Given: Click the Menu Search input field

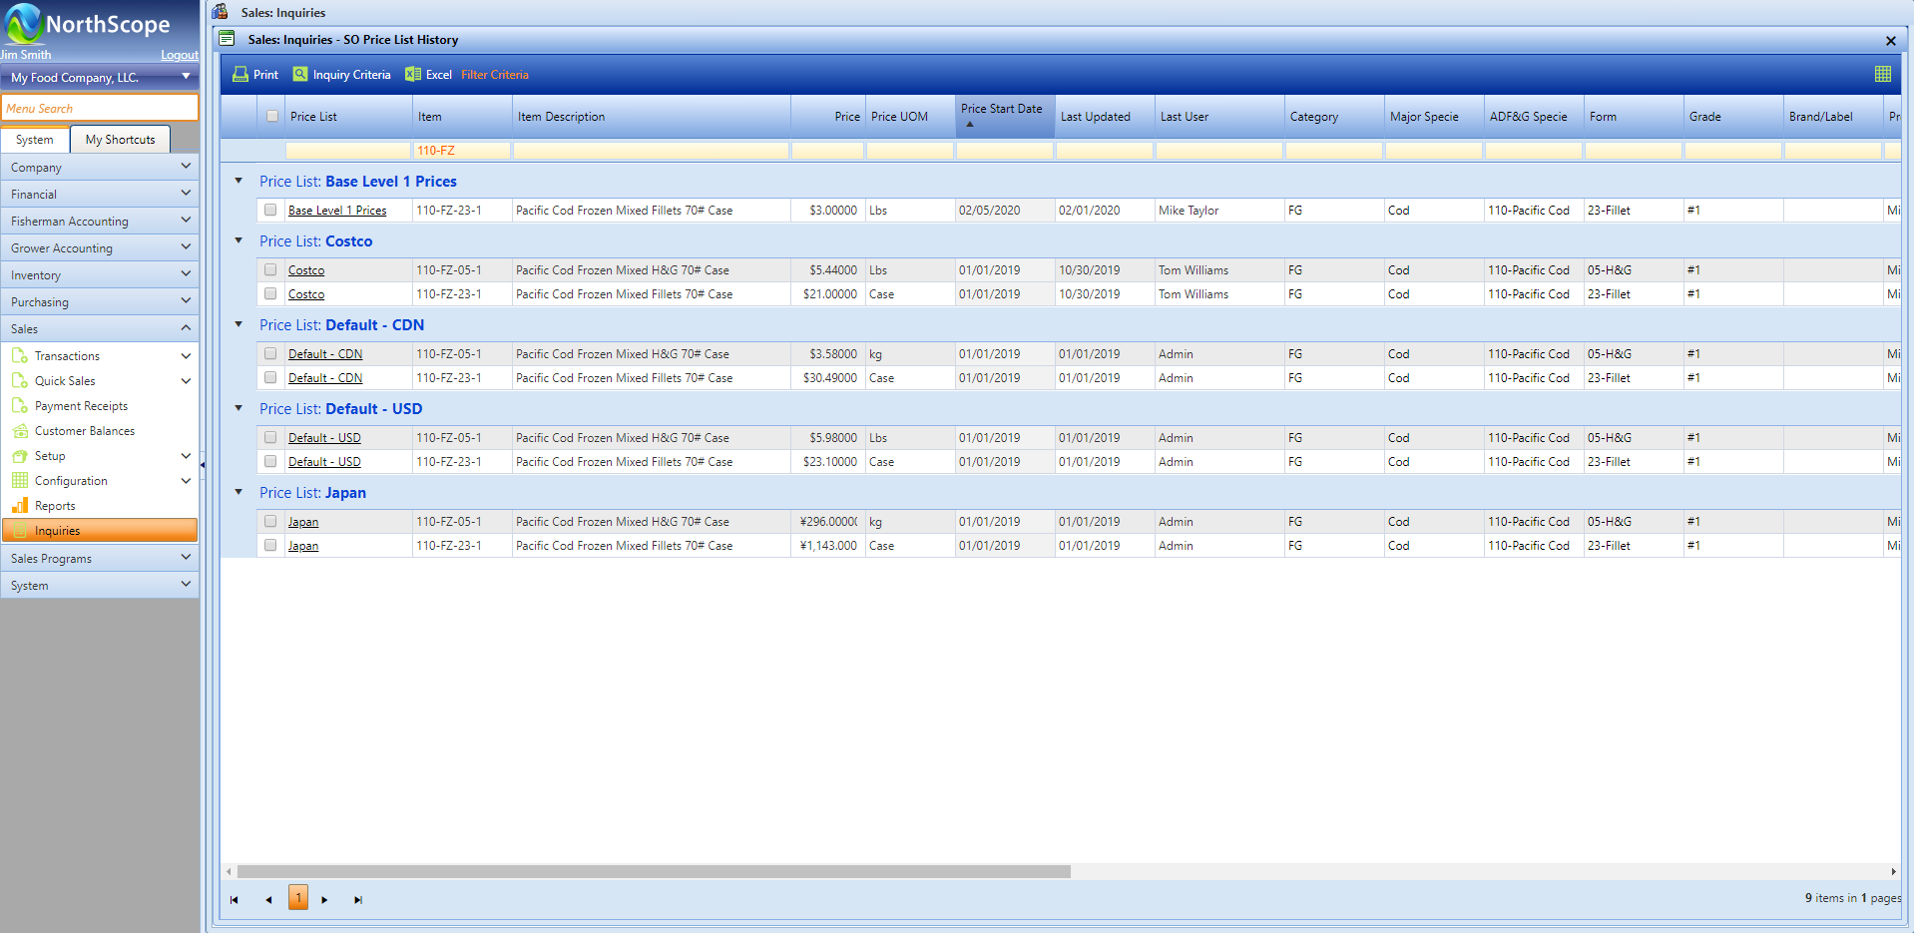Looking at the screenshot, I should click(x=100, y=108).
